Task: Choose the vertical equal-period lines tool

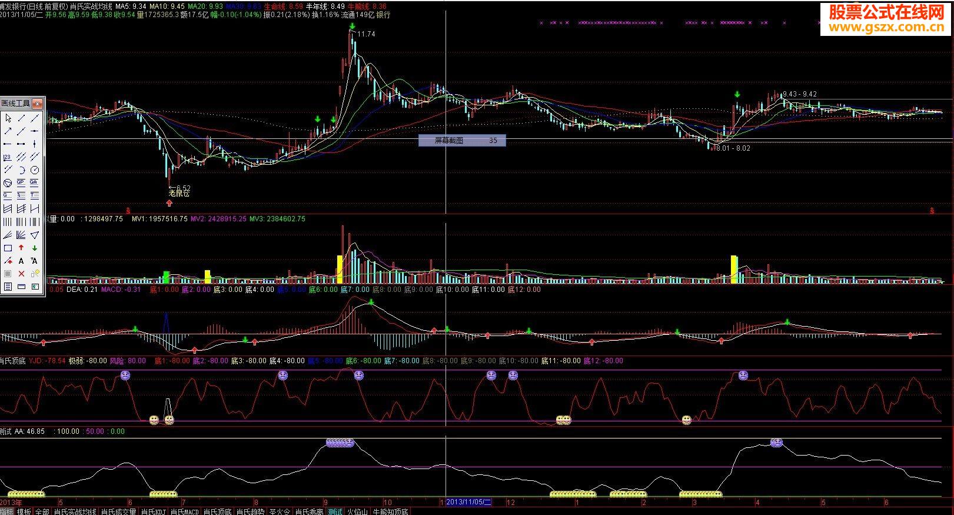Action: click(8, 222)
